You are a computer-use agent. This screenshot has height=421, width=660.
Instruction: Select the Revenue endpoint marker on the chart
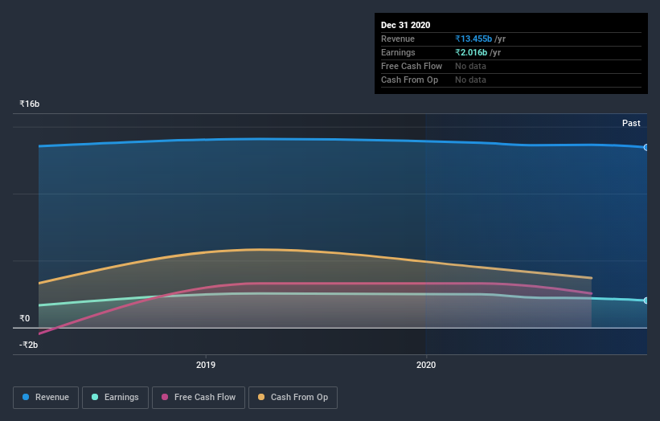(646, 148)
